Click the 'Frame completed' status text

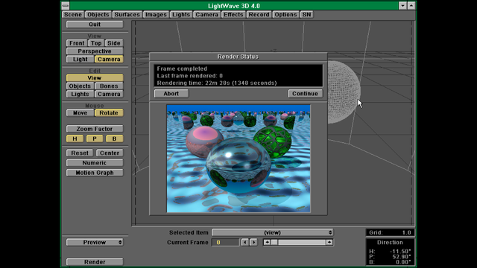182,68
